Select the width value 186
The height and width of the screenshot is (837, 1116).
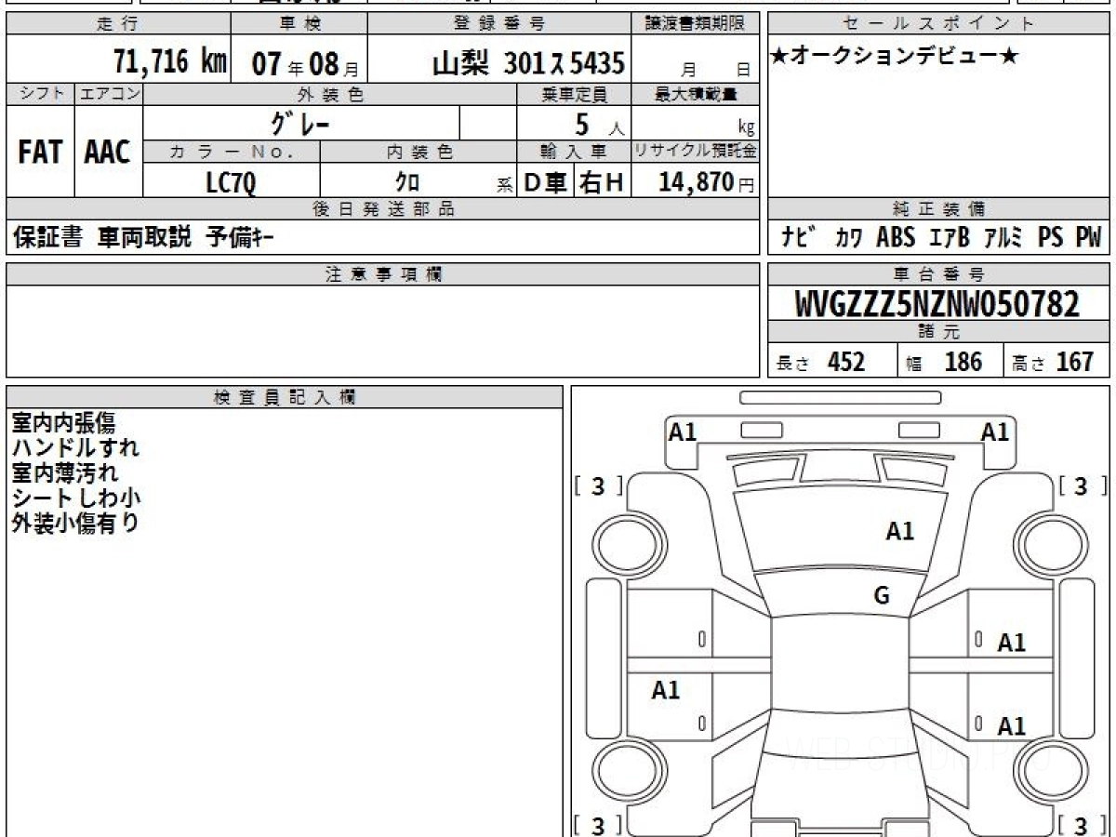[963, 362]
